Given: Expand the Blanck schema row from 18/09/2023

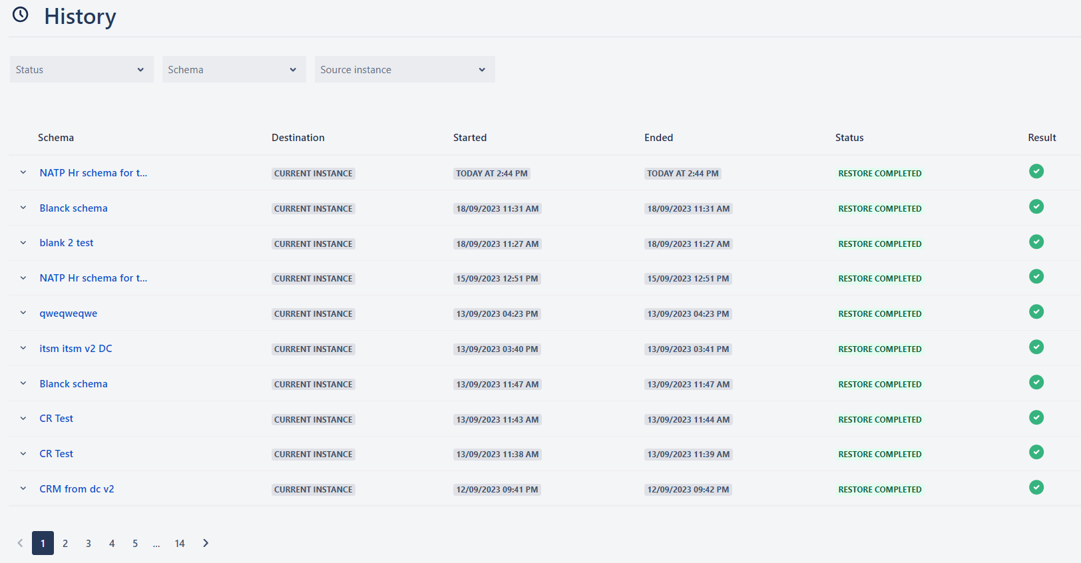Looking at the screenshot, I should pyautogui.click(x=23, y=208).
